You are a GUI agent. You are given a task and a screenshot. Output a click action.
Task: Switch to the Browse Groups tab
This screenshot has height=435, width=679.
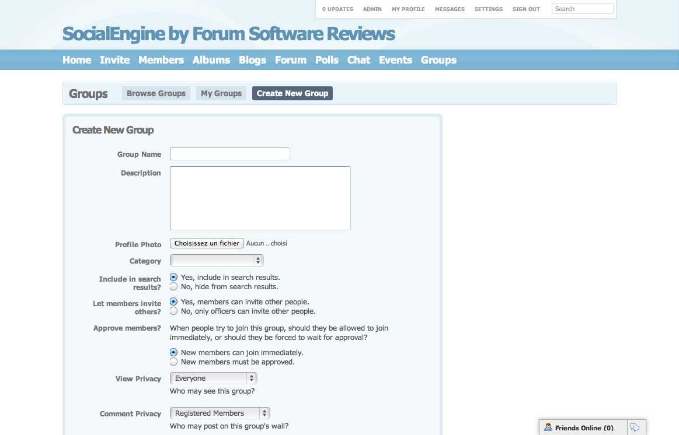(x=156, y=93)
